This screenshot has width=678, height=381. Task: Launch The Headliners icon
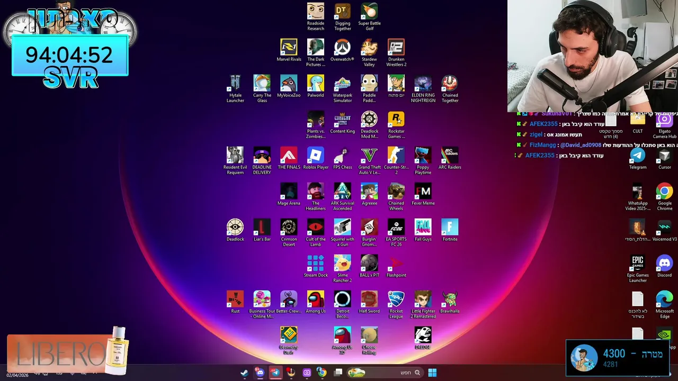(x=316, y=196)
